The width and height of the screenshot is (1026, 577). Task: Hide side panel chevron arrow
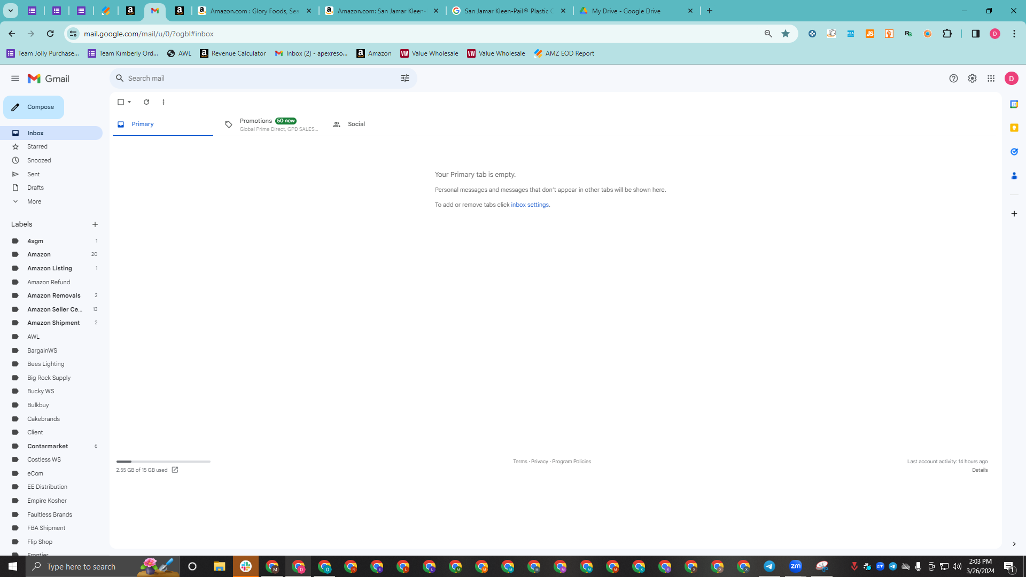pyautogui.click(x=1014, y=544)
